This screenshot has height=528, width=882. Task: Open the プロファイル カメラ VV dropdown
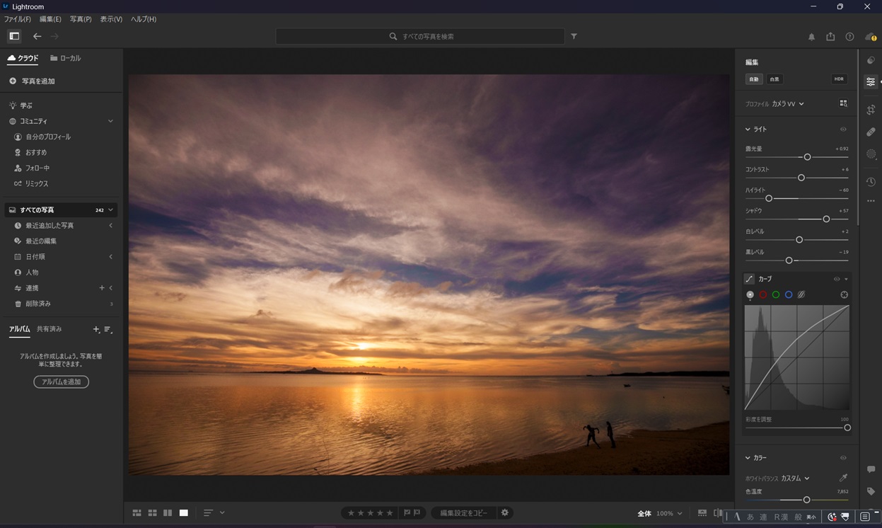pos(787,104)
